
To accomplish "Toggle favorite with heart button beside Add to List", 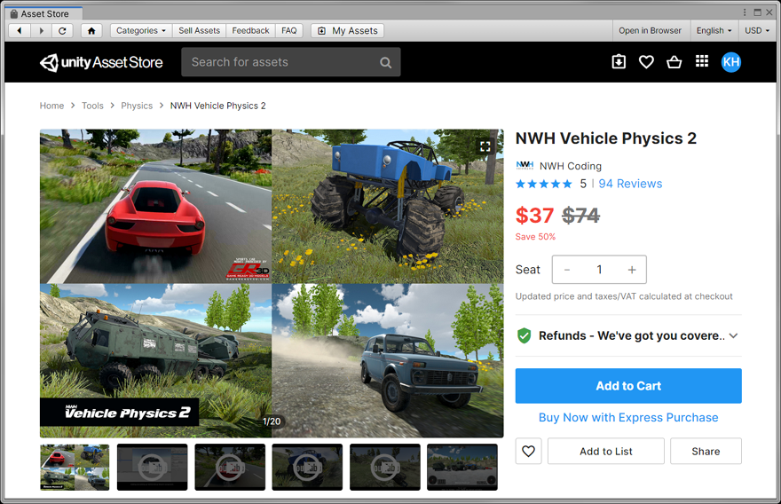I will (528, 452).
